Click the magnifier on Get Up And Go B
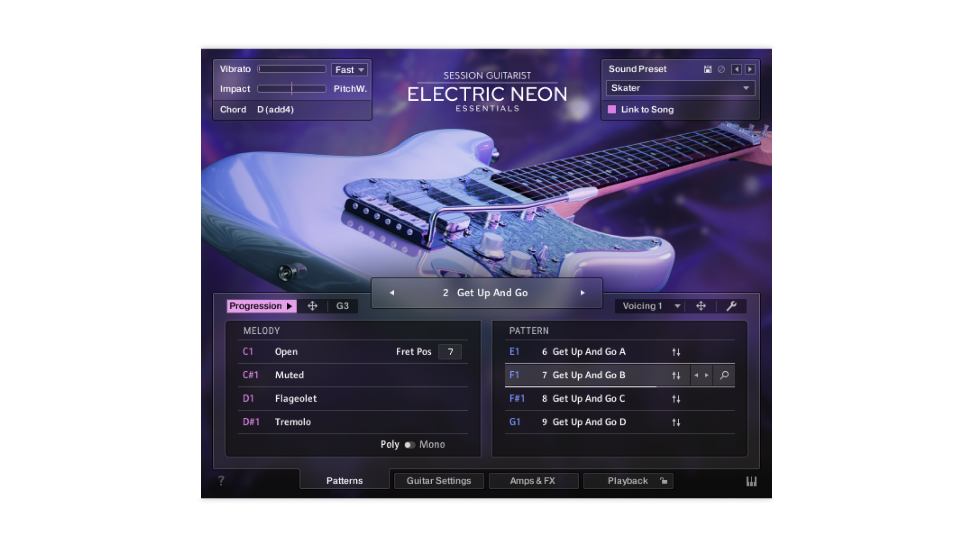 (x=724, y=375)
